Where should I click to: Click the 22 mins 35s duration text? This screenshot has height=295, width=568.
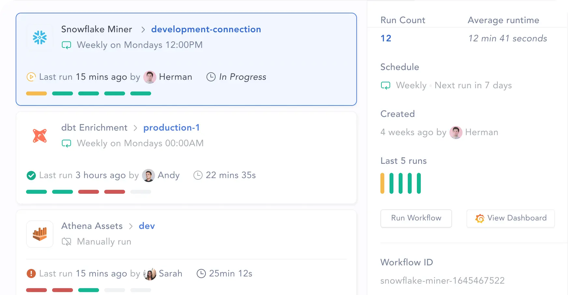(x=231, y=175)
